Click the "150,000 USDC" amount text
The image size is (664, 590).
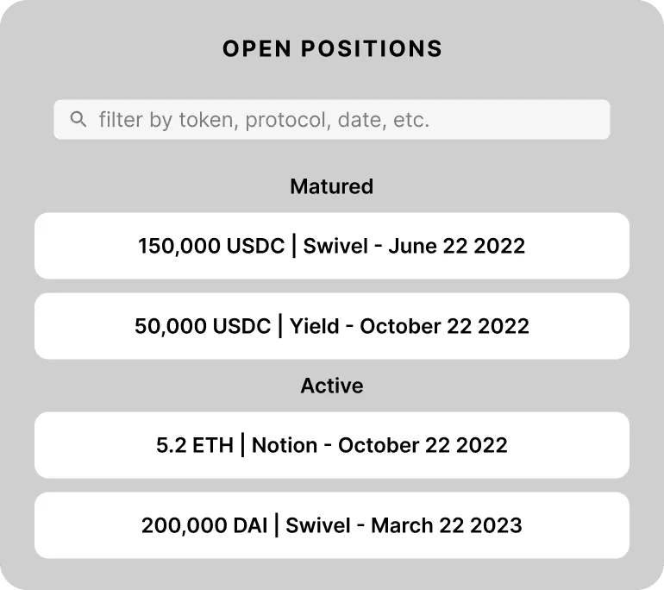tap(211, 246)
